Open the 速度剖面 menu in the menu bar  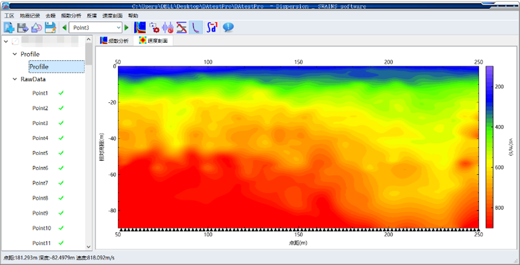pyautogui.click(x=112, y=16)
